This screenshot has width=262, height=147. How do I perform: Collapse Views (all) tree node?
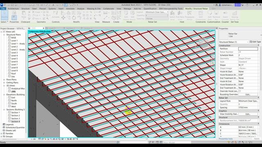click(2, 32)
